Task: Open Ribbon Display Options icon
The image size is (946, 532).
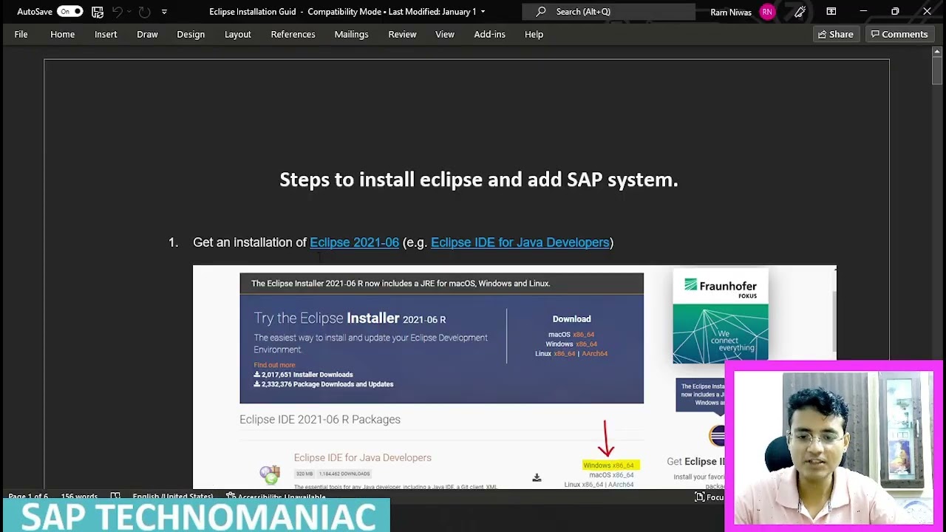Action: click(831, 11)
